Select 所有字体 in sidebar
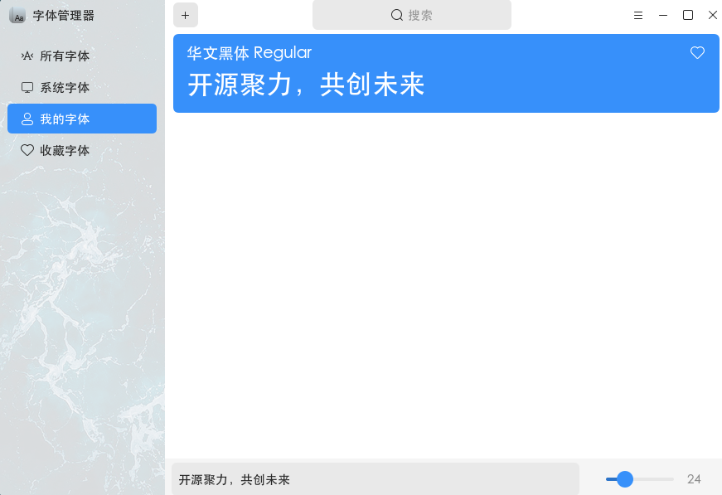The image size is (722, 495). (x=82, y=56)
